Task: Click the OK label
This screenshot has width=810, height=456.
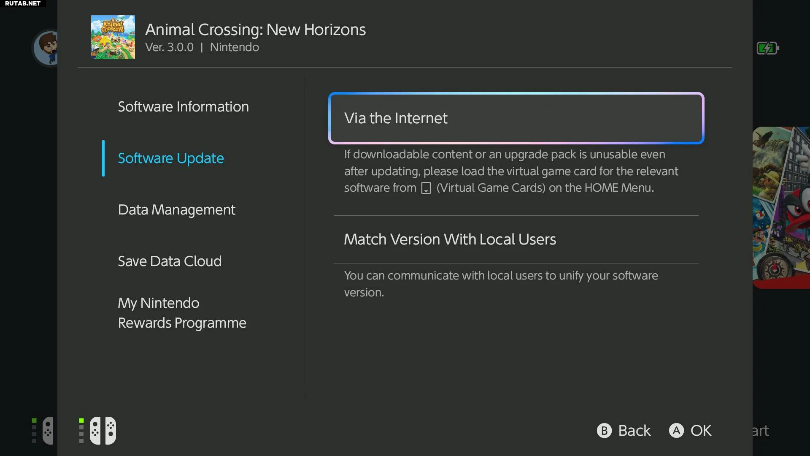Action: click(x=701, y=431)
